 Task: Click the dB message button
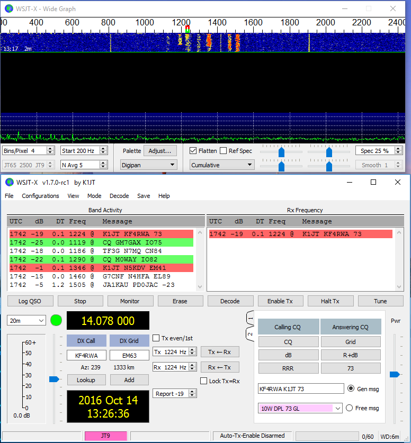[288, 355]
